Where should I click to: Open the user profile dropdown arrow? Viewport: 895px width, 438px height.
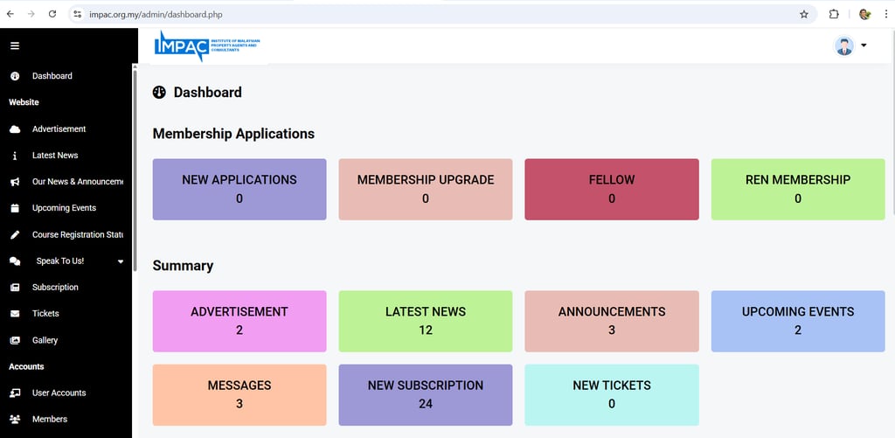click(864, 45)
